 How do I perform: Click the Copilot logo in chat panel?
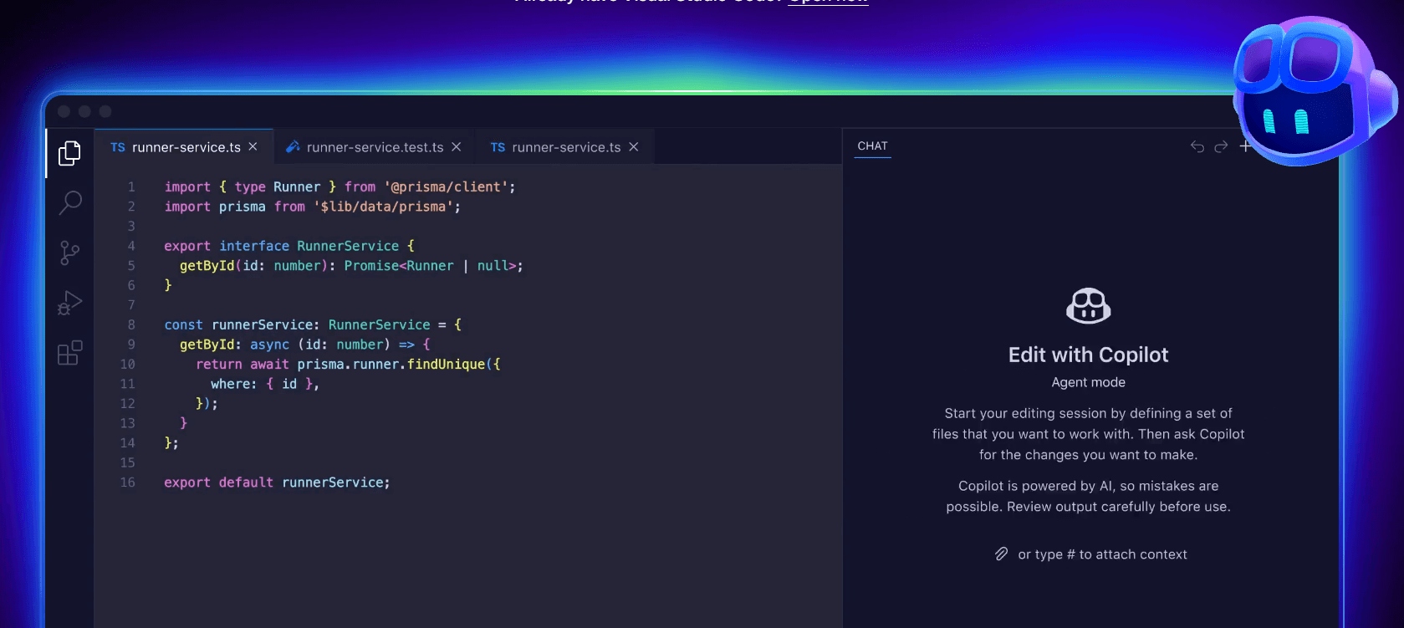[x=1088, y=305]
